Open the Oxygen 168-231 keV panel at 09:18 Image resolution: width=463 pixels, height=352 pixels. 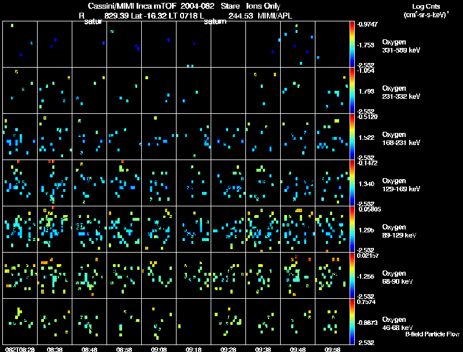pyautogui.click(x=194, y=136)
